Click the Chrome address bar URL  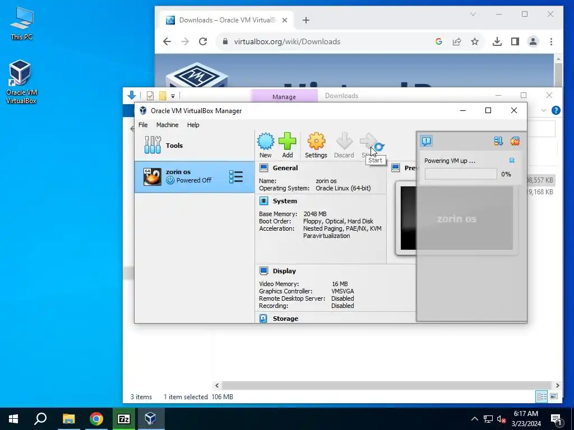click(288, 41)
